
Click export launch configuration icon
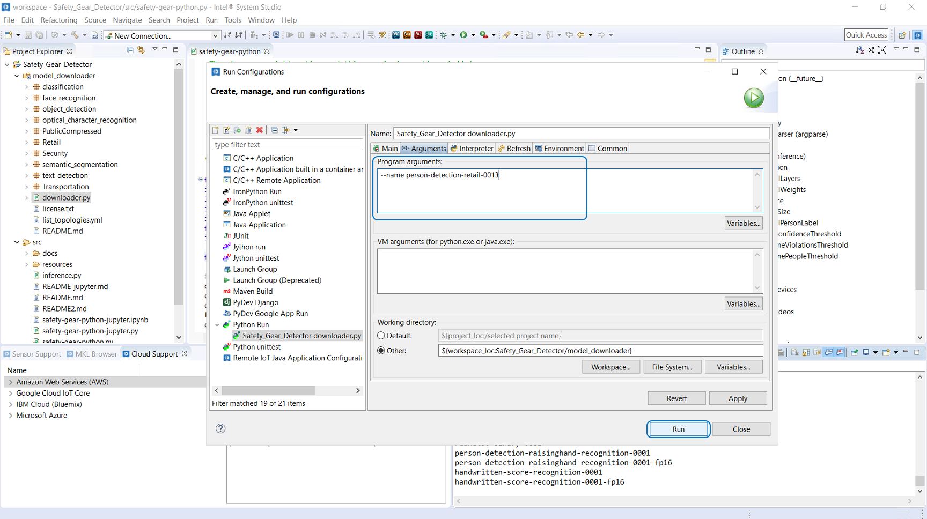[237, 130]
